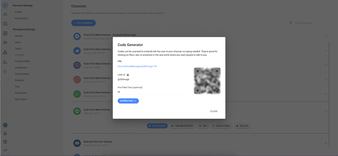338x156 pixels.
Task: Collapse the LINE channel row chevron
Action: (326, 111)
